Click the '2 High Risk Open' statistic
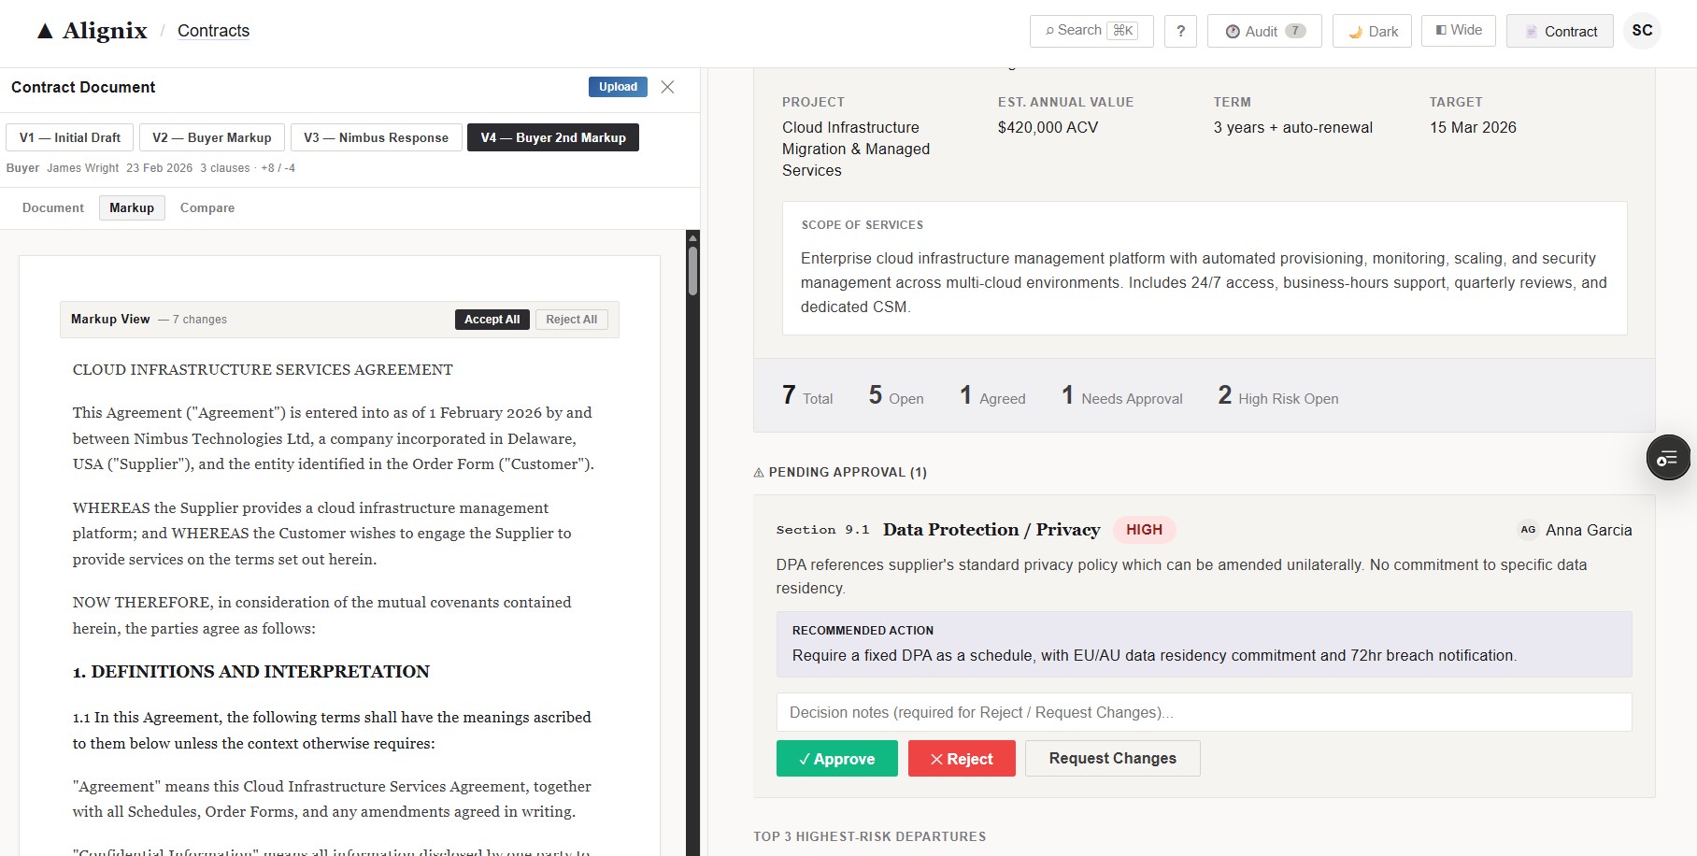 1278,396
